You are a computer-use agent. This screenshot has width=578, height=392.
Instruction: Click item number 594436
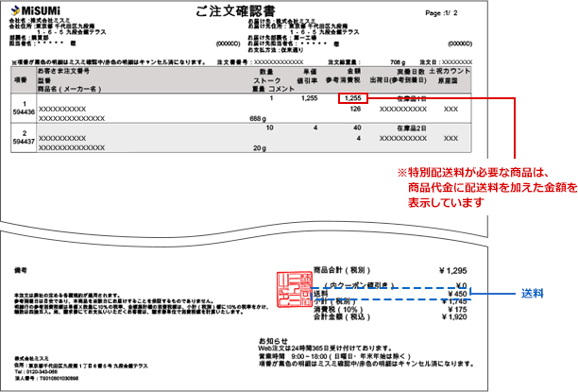[24, 112]
